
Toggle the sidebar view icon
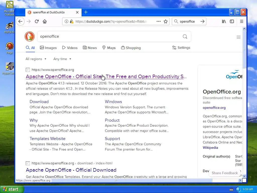[x=232, y=21]
